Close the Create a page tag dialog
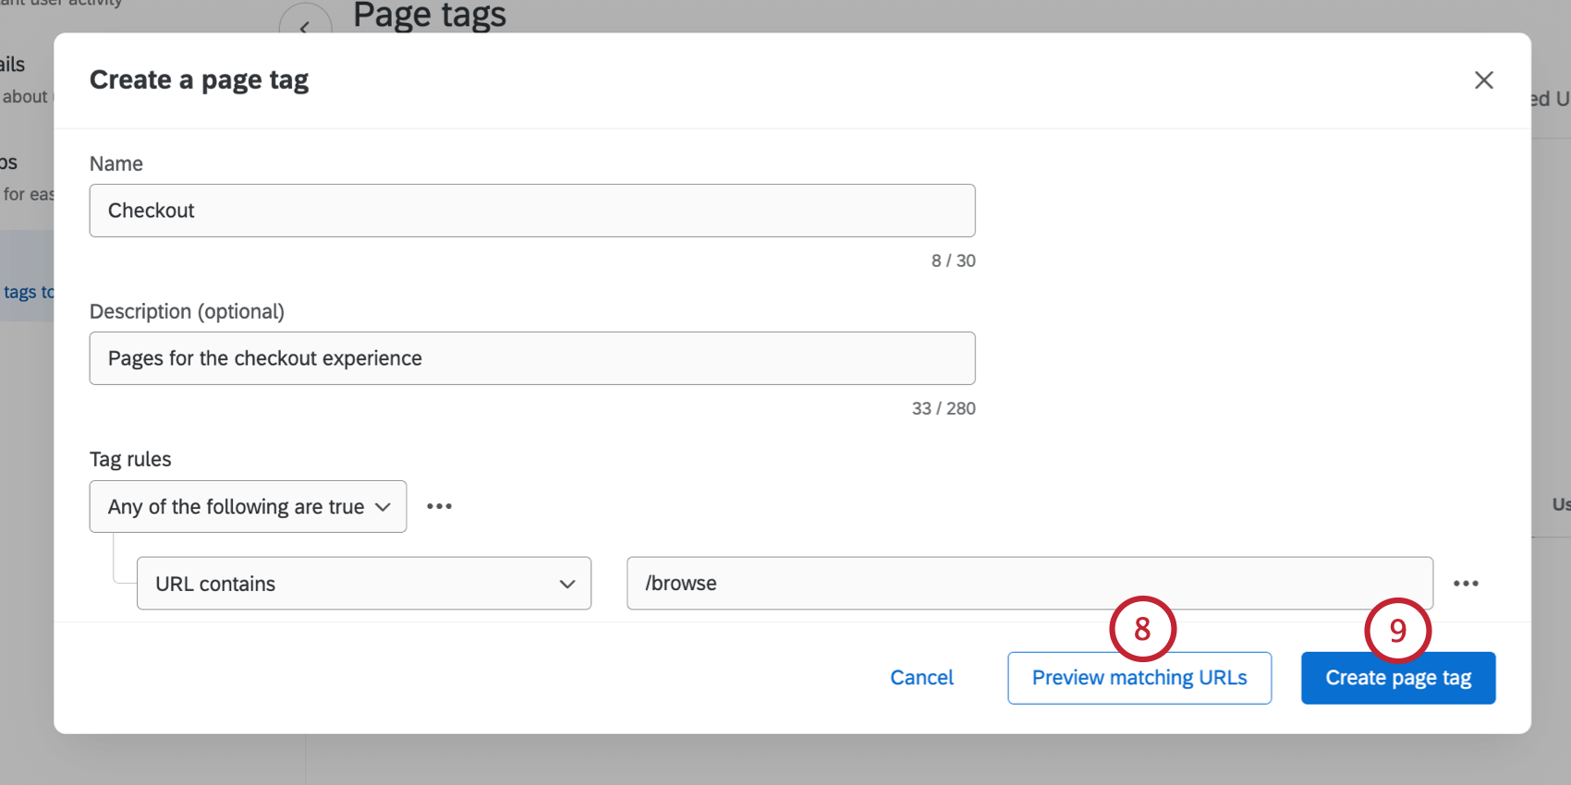The width and height of the screenshot is (1571, 785). coord(1483,80)
